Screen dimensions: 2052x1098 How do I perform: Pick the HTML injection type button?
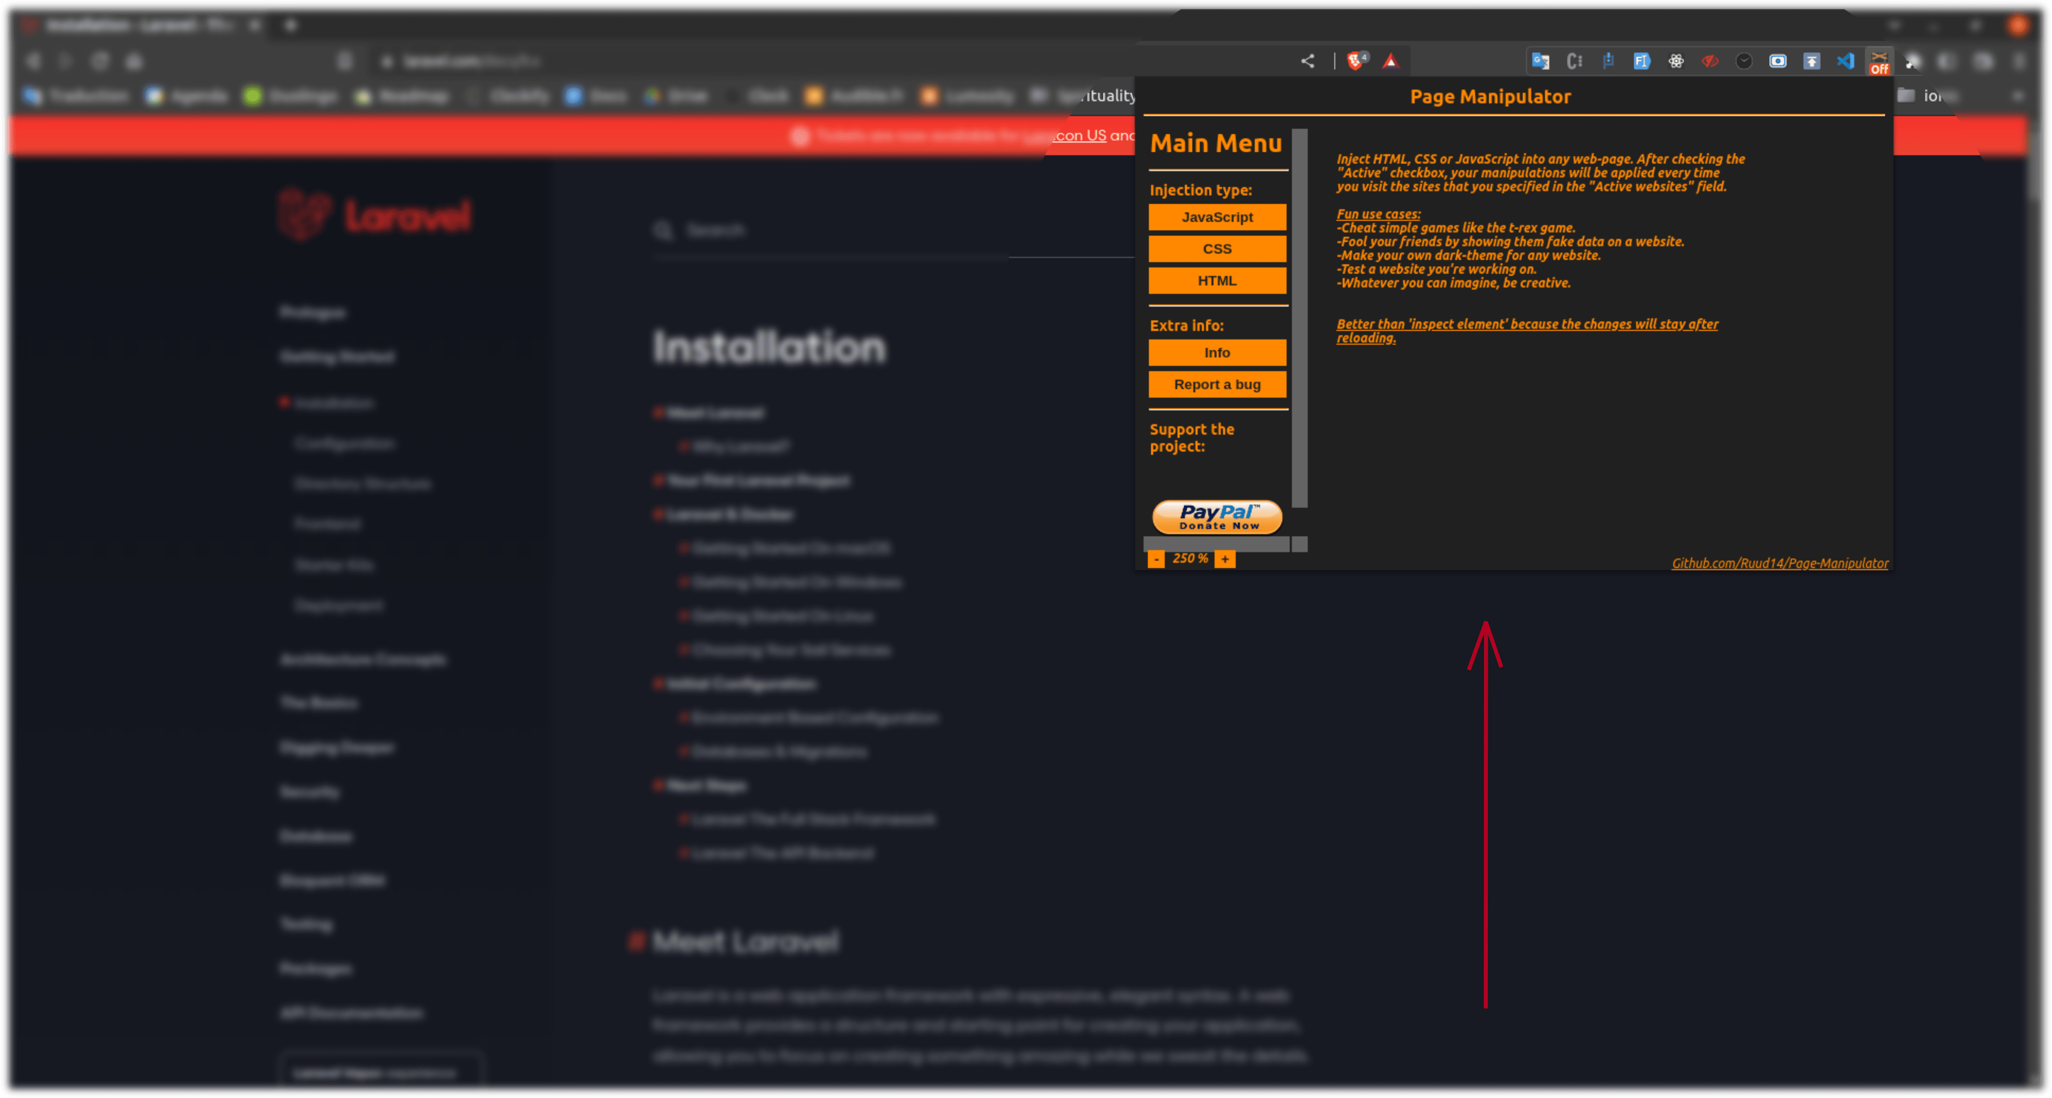click(1216, 281)
